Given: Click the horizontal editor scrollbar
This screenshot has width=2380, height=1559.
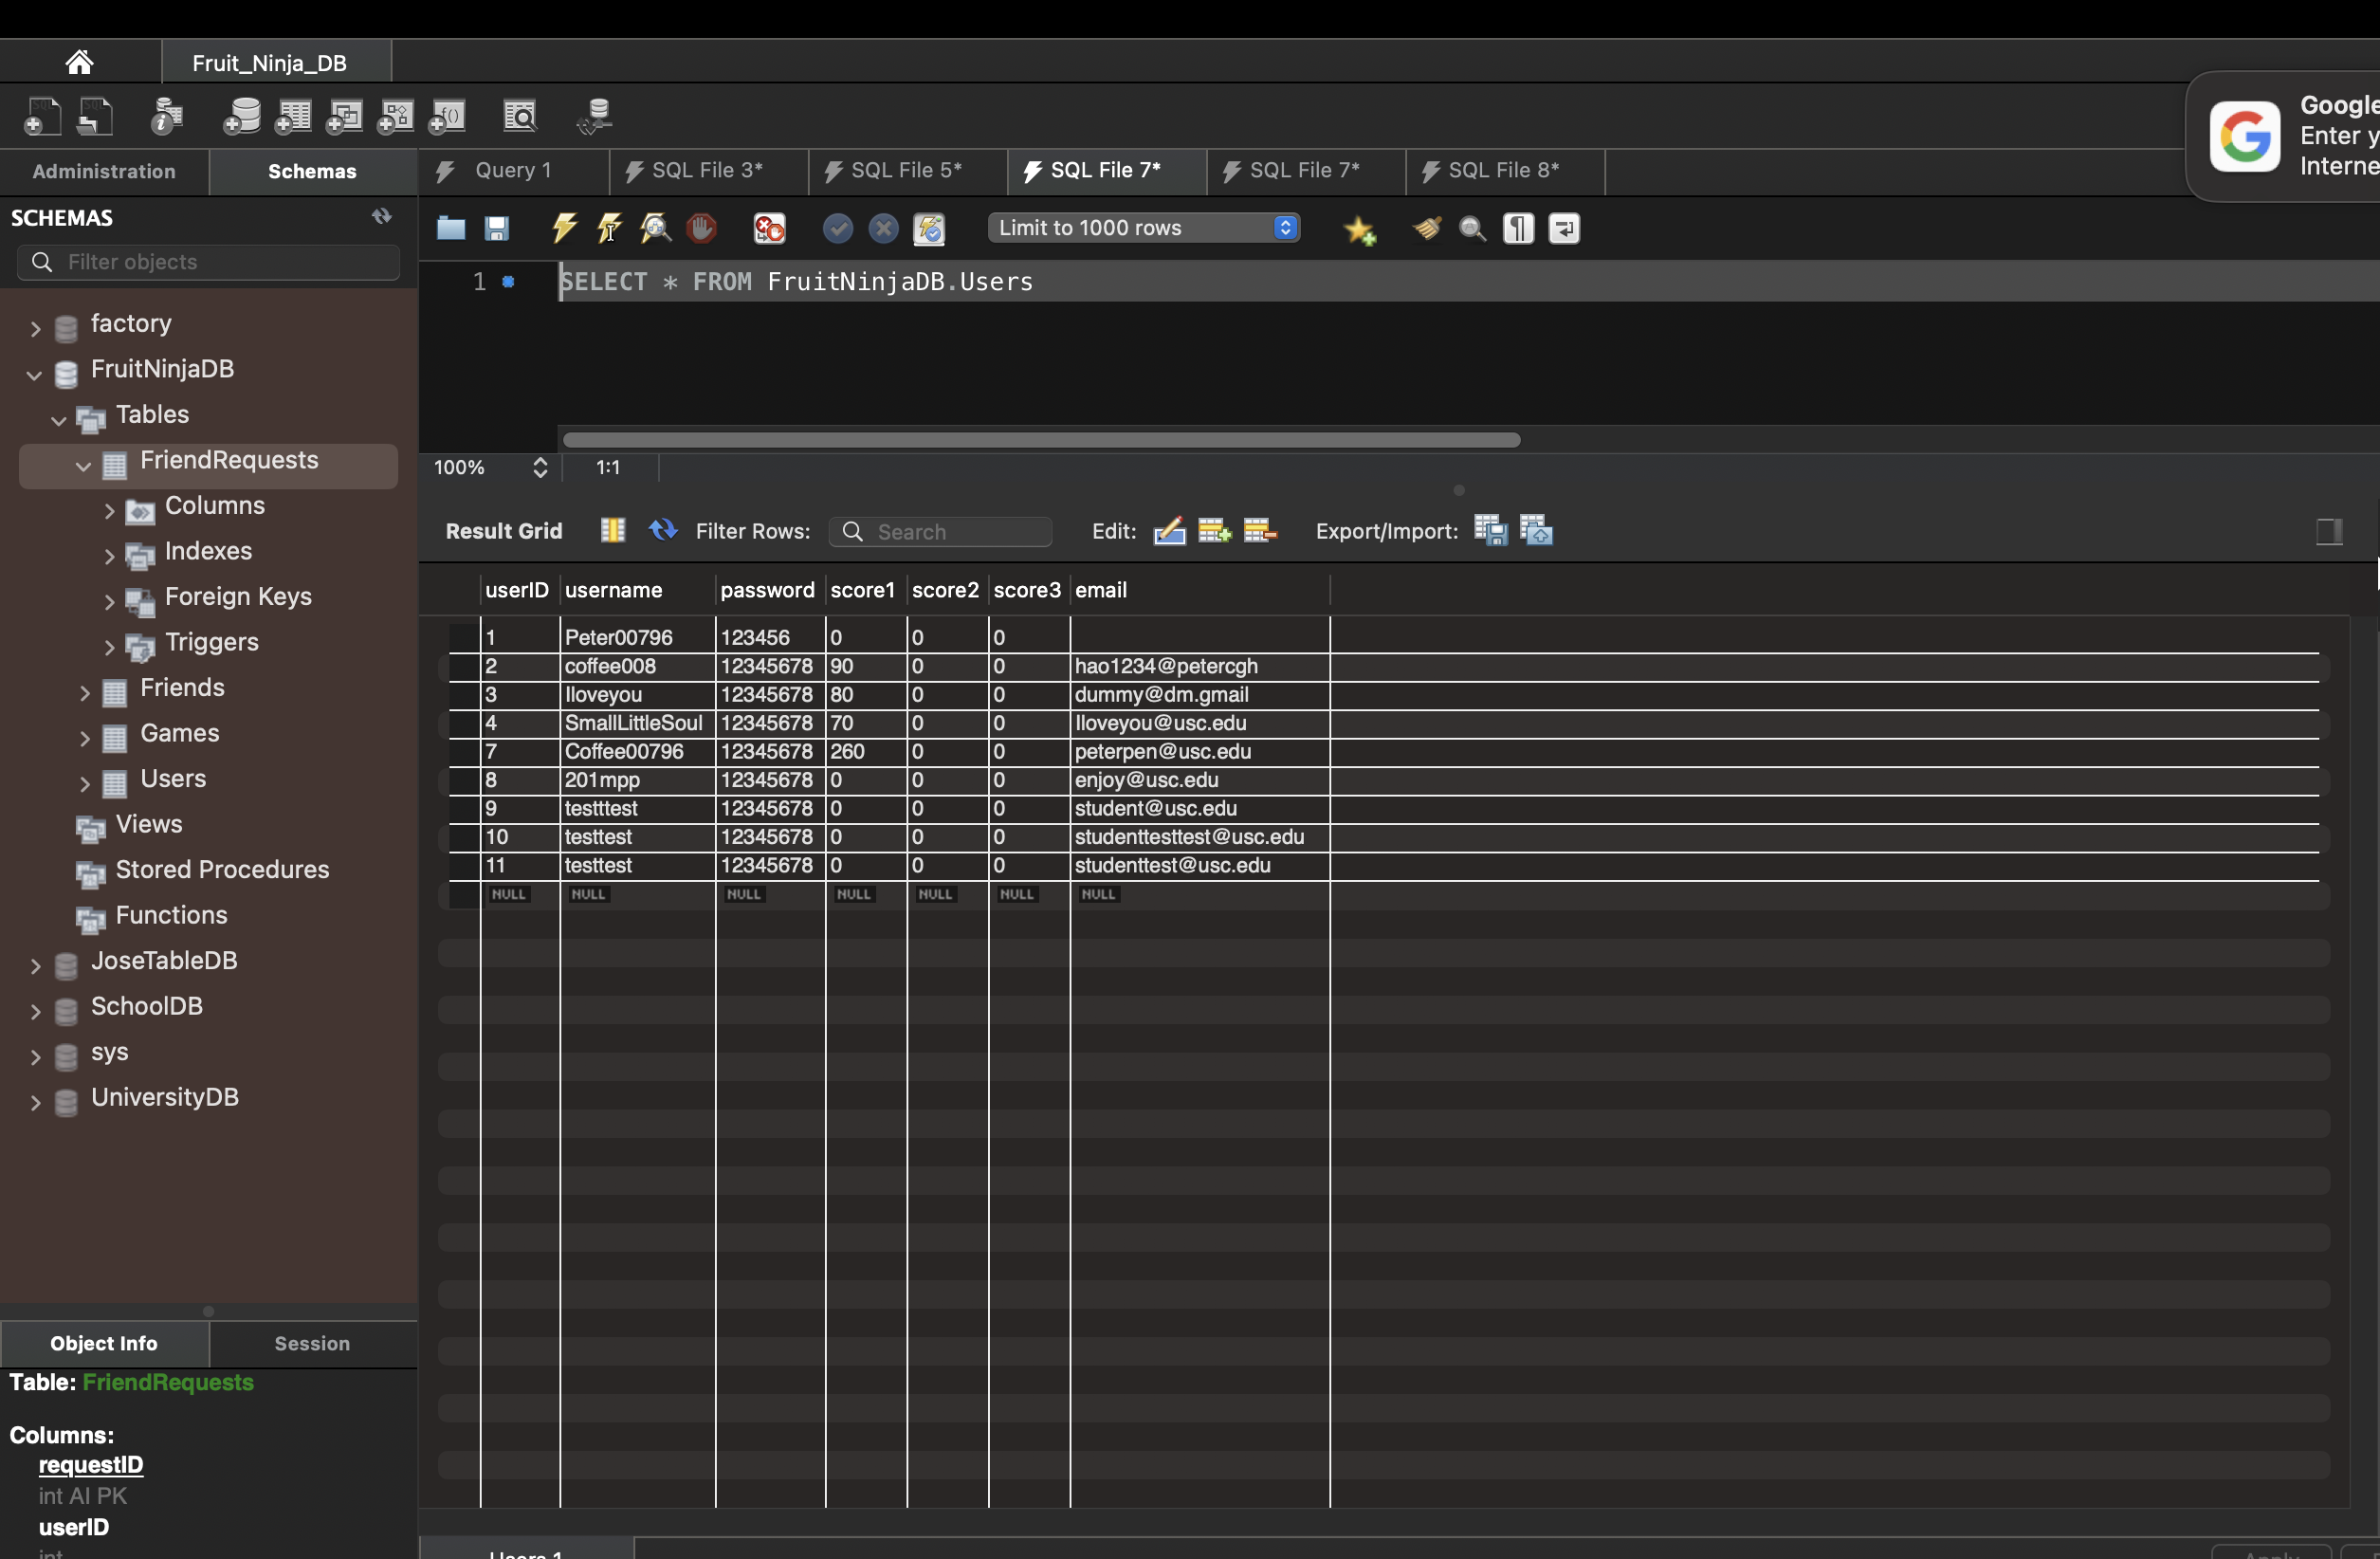Looking at the screenshot, I should click(x=1040, y=440).
